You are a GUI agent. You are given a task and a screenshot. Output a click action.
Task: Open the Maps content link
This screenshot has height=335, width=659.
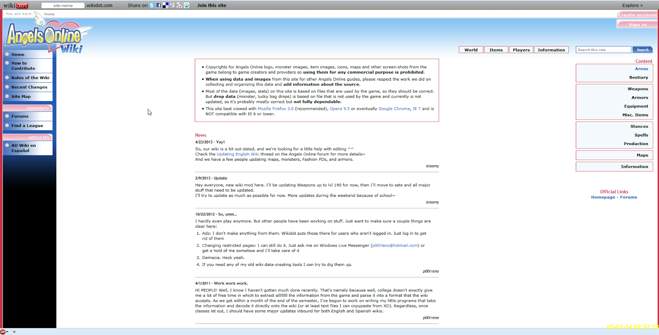click(x=642, y=155)
